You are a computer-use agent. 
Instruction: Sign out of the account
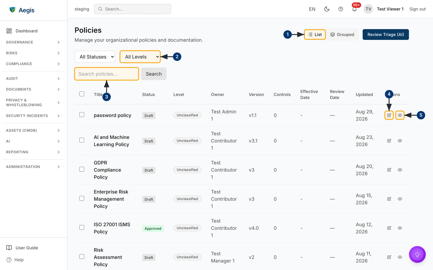[417, 9]
